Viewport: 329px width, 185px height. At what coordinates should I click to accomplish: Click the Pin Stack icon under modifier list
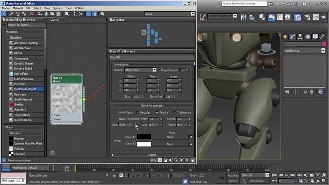tap(287, 91)
